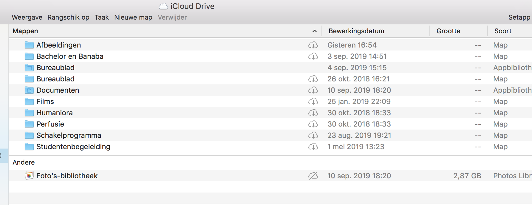Sort by the Grootte column header
This screenshot has height=205, width=532.
pos(448,31)
